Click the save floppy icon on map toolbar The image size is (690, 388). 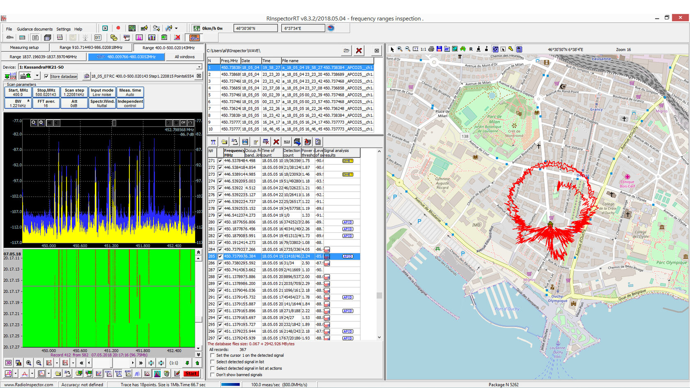tap(439, 49)
